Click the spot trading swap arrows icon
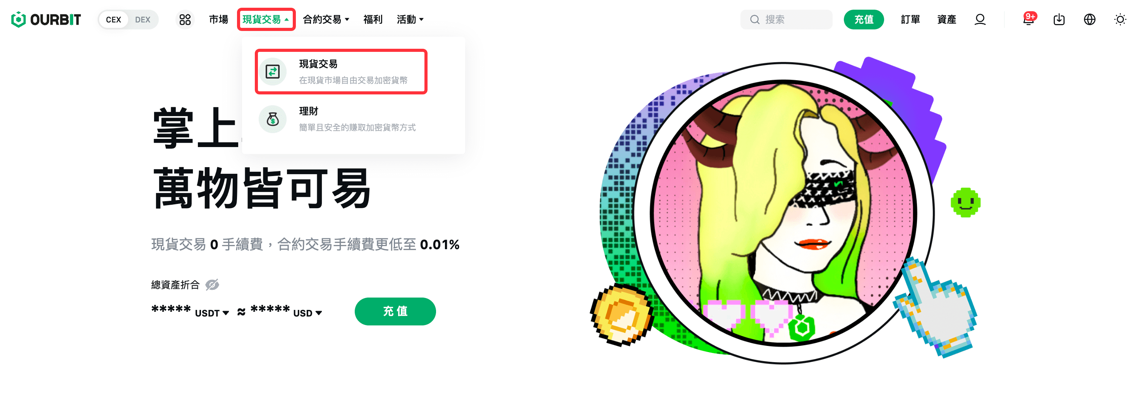Screen dimensions: 1137x397 pyautogui.click(x=272, y=72)
